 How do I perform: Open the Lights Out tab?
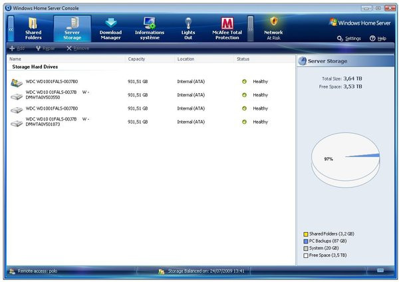[x=188, y=29]
